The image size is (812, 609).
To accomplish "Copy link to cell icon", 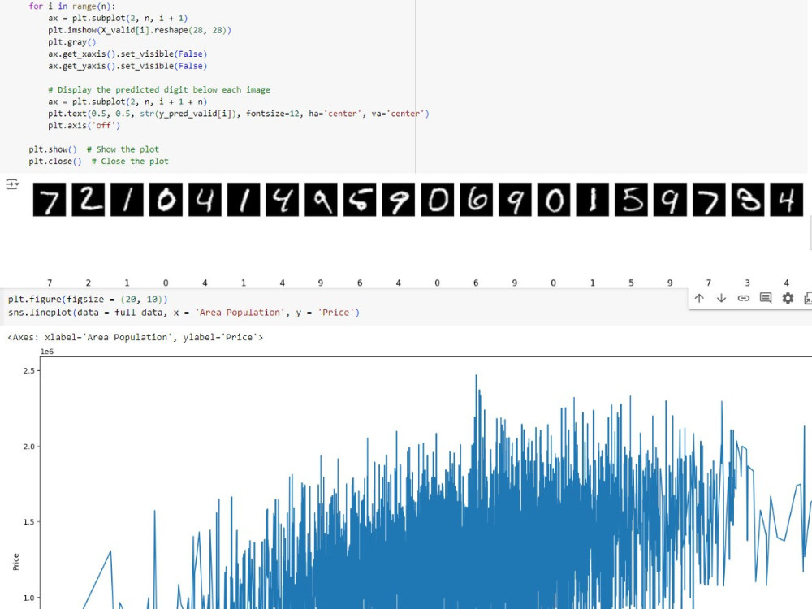I will [744, 298].
